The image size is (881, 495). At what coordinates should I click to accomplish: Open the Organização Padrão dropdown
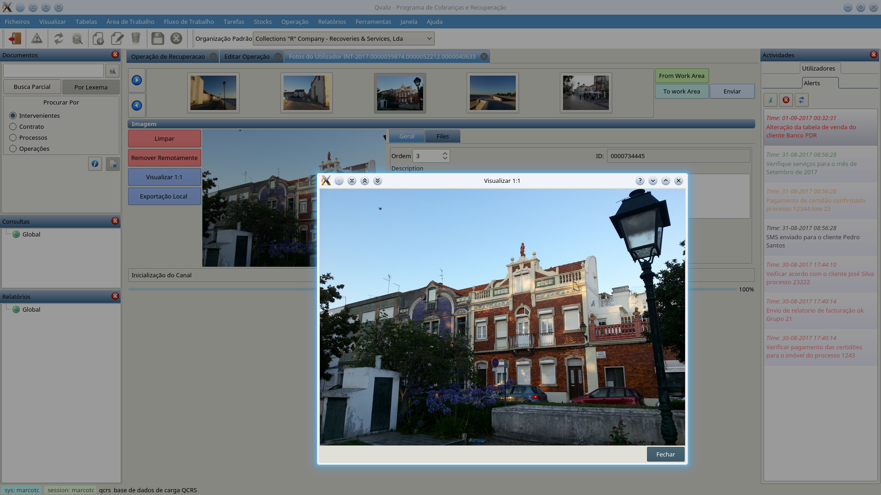343,38
